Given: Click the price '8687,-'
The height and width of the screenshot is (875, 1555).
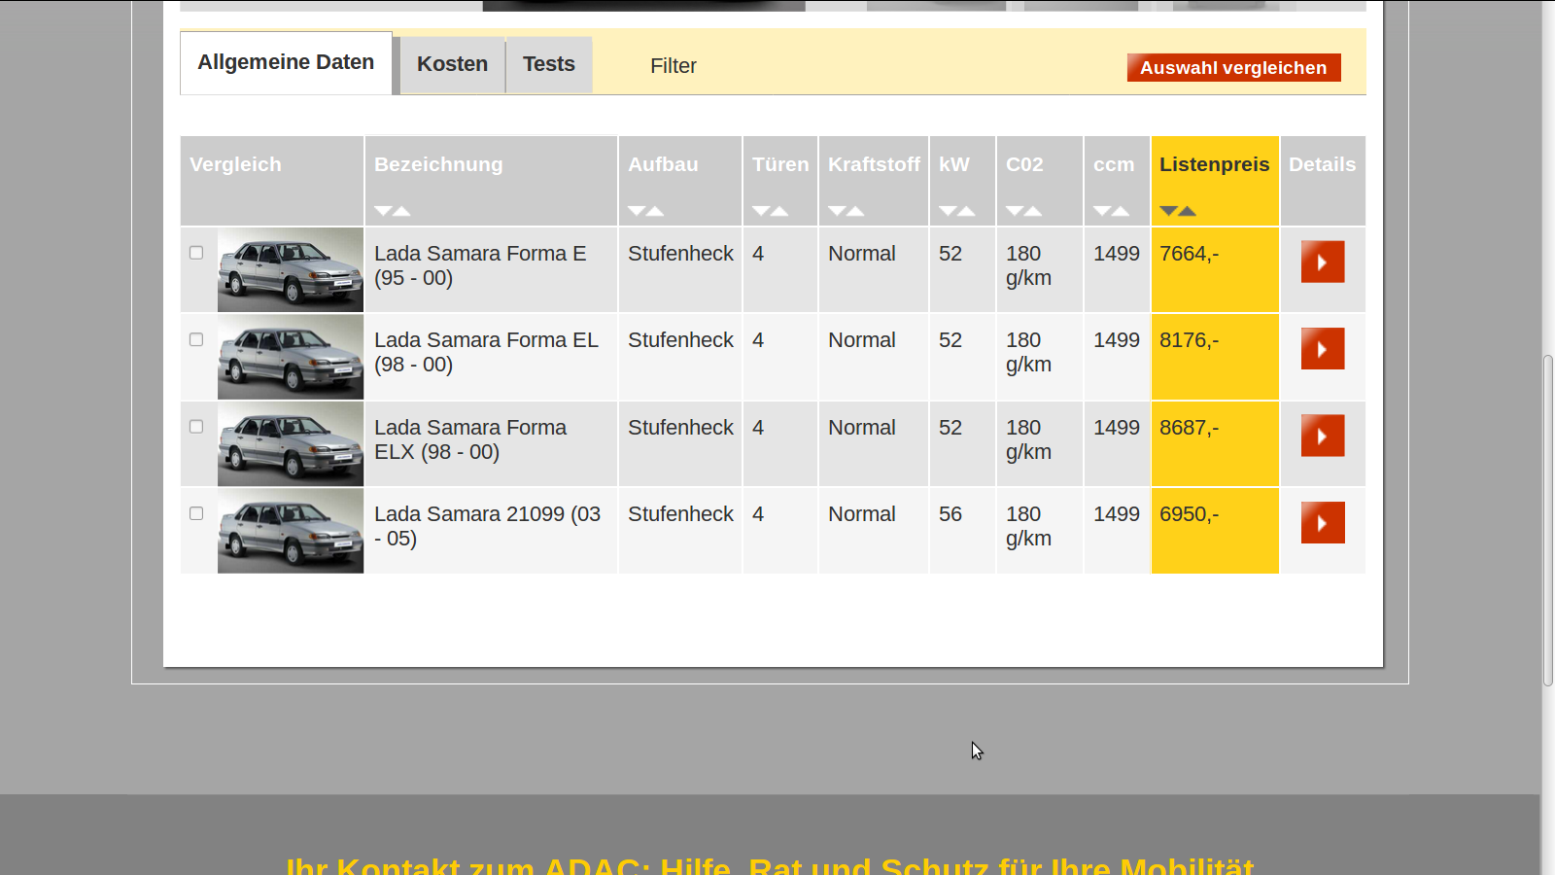Looking at the screenshot, I should (1189, 428).
